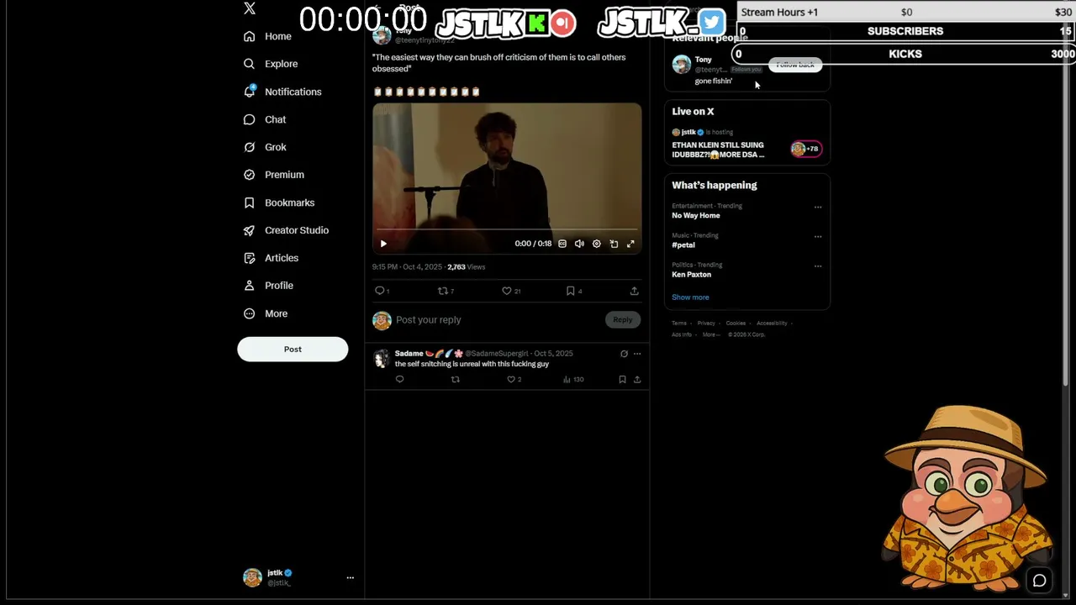1076x605 pixels.
Task: Expand the More footer dropdown
Action: pos(710,335)
